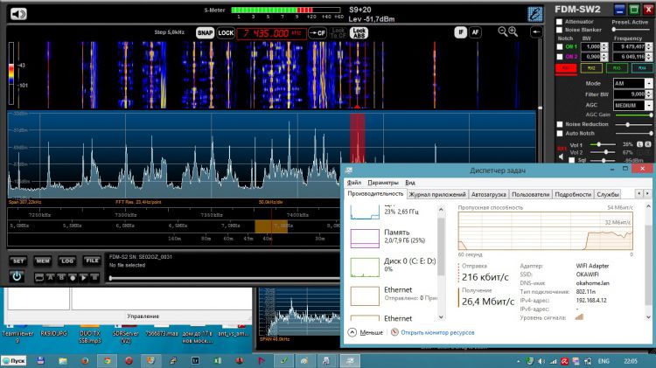Click the 7 435.000 frequency display
The image size is (656, 368).
[x=271, y=33]
